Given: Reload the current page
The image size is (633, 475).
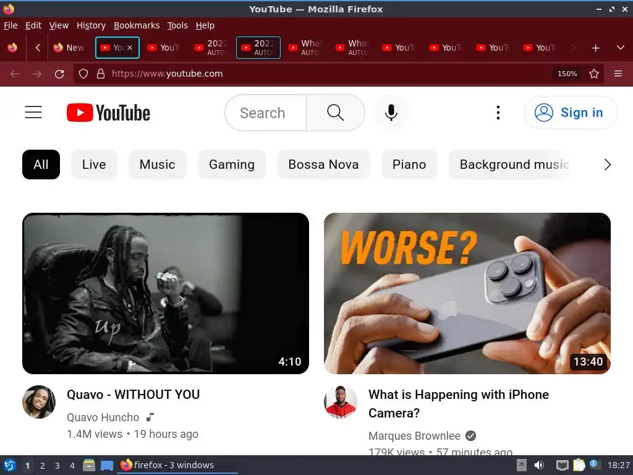Looking at the screenshot, I should (59, 74).
